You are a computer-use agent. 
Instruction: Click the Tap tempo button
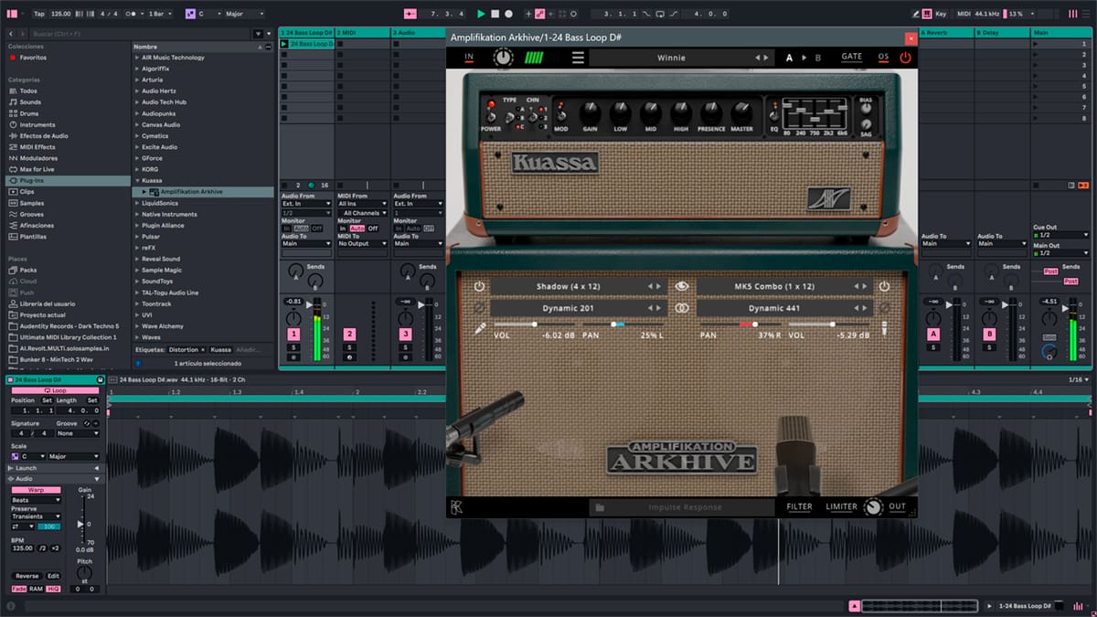pyautogui.click(x=38, y=14)
